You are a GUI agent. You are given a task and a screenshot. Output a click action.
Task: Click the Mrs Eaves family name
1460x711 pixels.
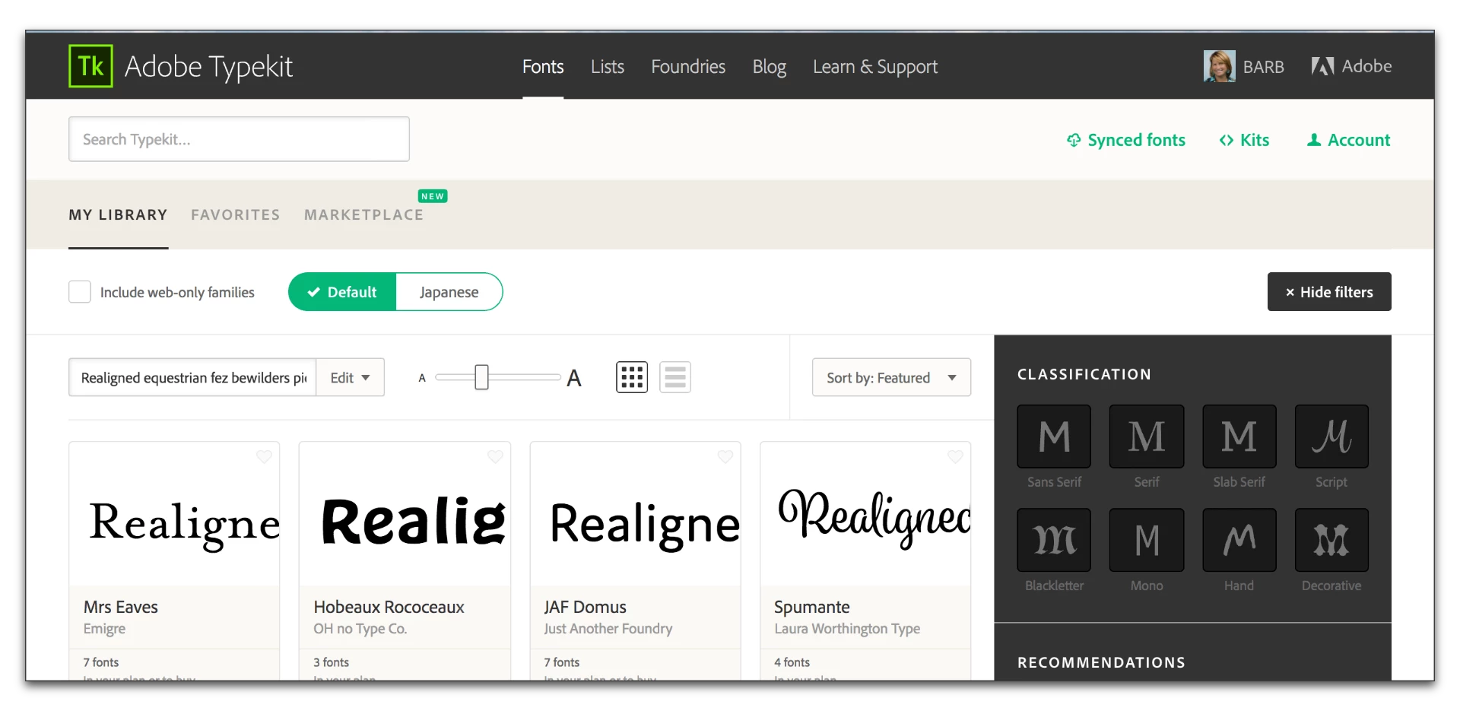coord(121,607)
